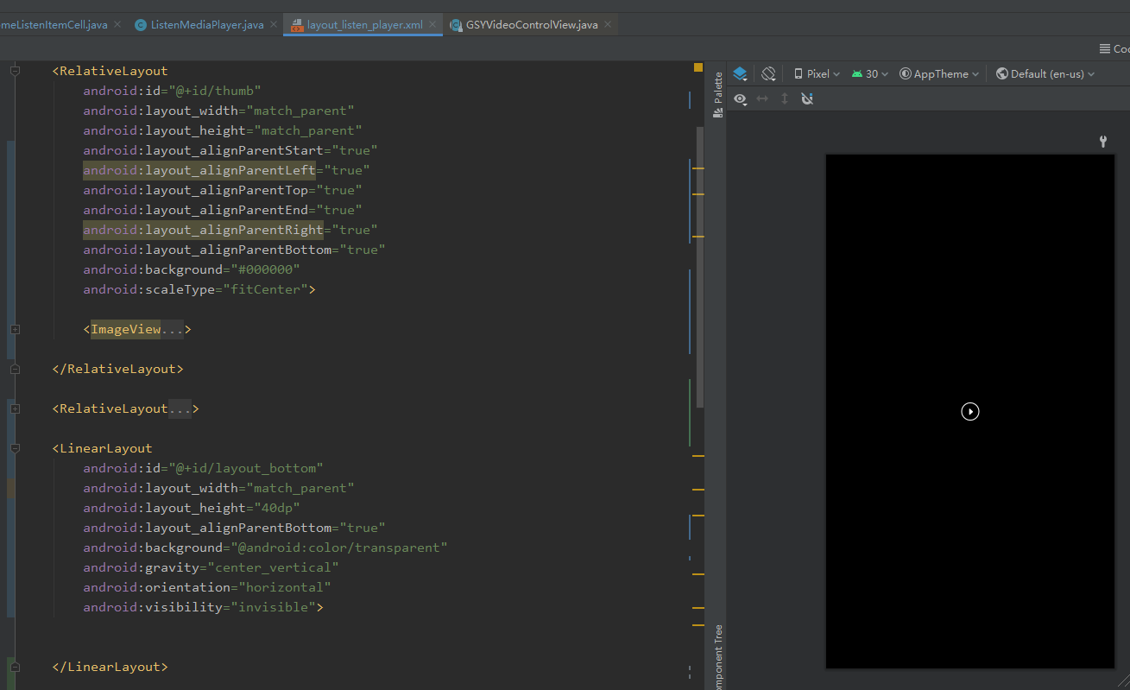Expand the folded ImageView block in gutter
The width and height of the screenshot is (1130, 690).
tap(15, 329)
